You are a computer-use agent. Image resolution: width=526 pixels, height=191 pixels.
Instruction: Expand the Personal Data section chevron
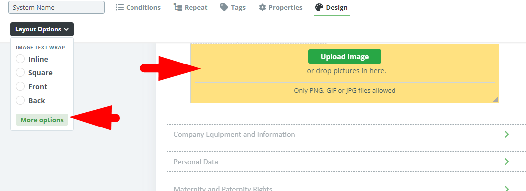pyautogui.click(x=507, y=162)
